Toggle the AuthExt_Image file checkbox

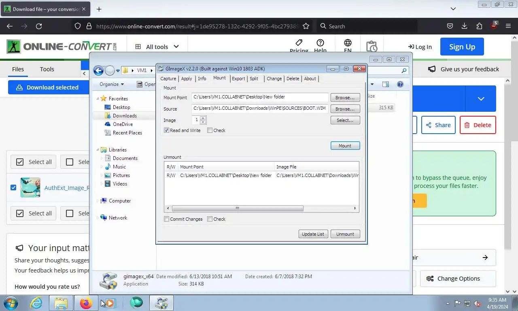13,187
